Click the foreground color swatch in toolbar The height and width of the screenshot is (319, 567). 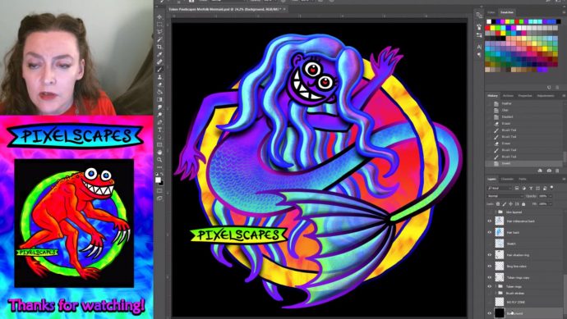[158, 180]
